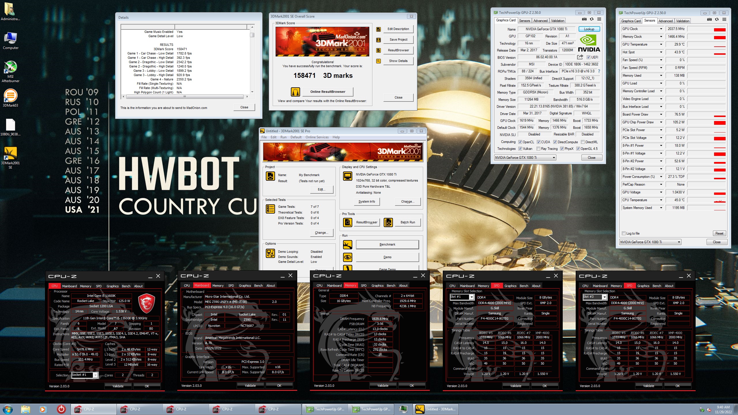
Task: Open the Windows Start button
Action: (x=8, y=409)
